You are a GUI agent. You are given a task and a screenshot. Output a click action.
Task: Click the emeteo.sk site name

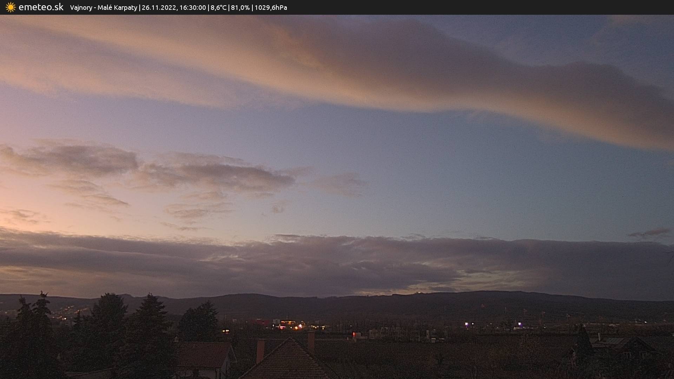[x=41, y=7]
